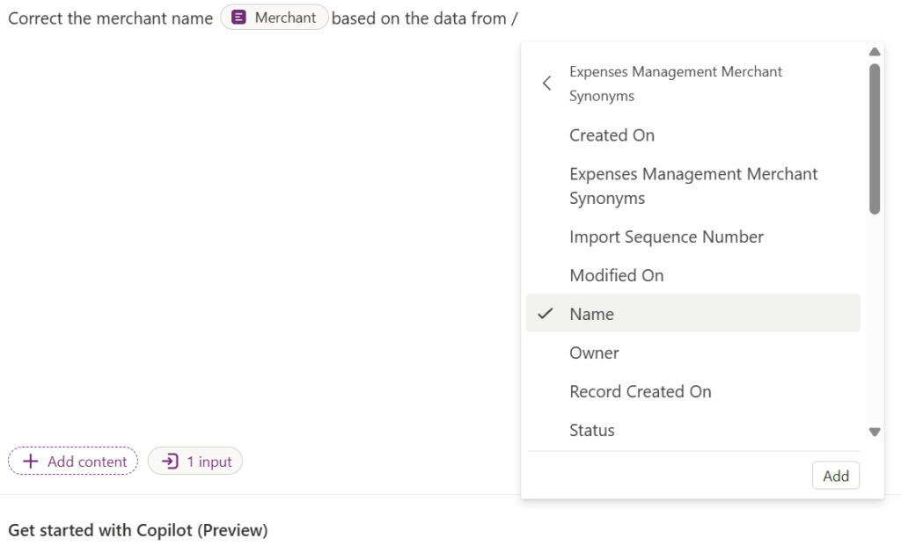Select the Name field option

click(592, 314)
